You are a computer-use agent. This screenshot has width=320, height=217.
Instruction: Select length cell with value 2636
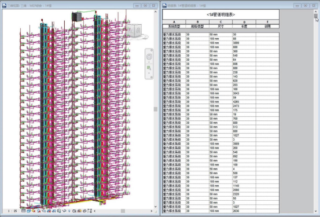point(244,211)
